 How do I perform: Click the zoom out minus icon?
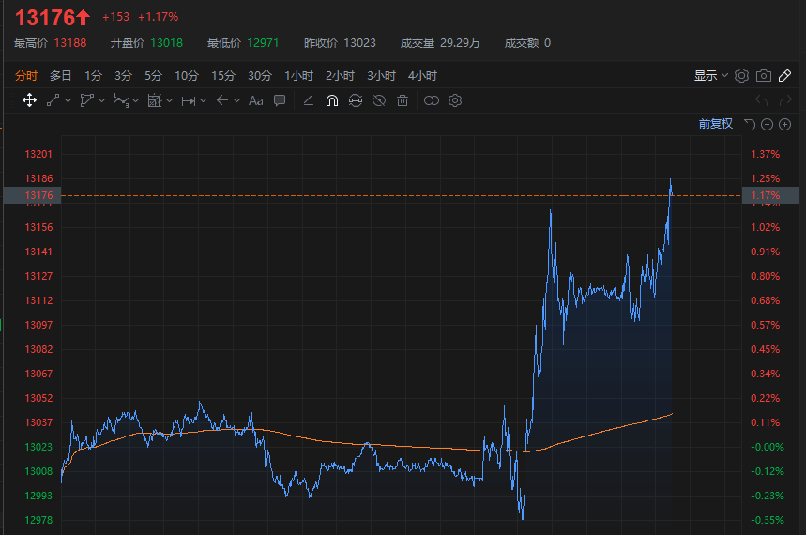767,124
